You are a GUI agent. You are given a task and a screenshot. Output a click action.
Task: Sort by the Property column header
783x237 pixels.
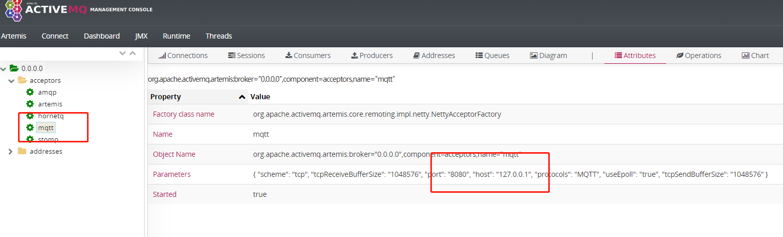pyautogui.click(x=198, y=97)
